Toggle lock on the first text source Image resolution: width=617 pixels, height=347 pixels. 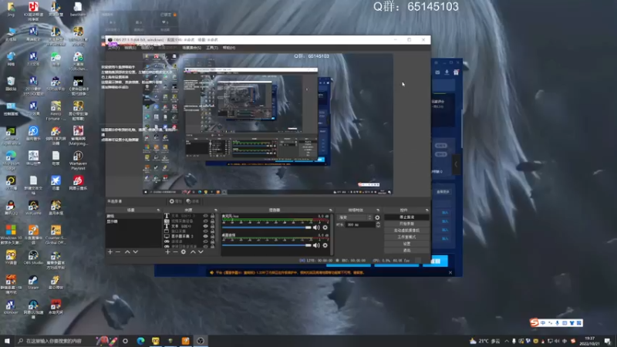(x=213, y=216)
